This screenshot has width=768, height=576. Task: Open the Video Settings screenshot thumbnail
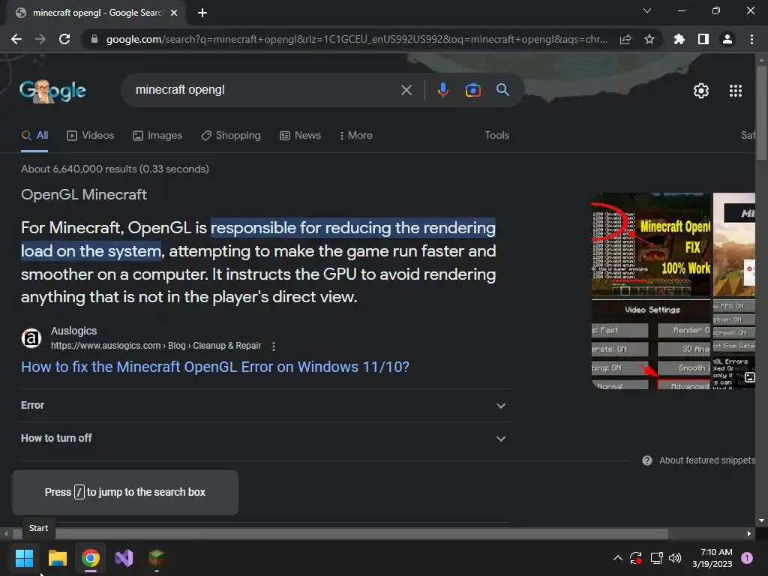(651, 345)
